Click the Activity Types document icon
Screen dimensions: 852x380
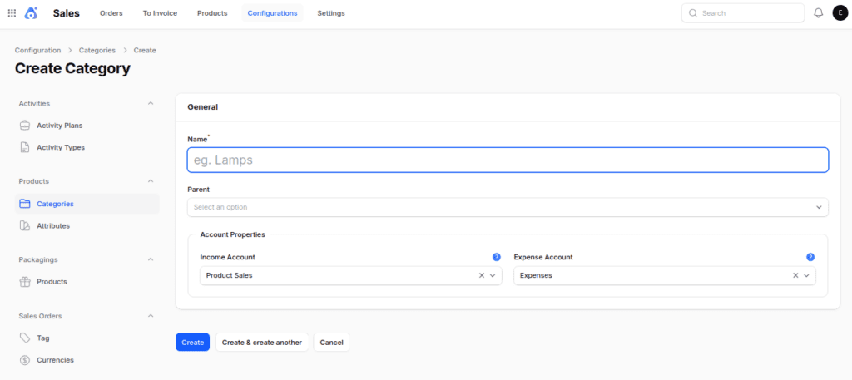click(24, 147)
